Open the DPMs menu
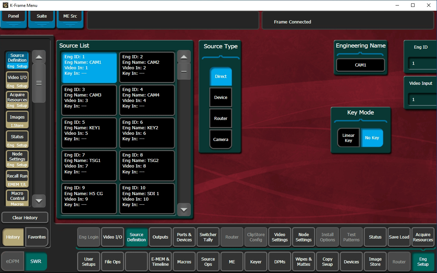437x273 pixels. pos(279,261)
